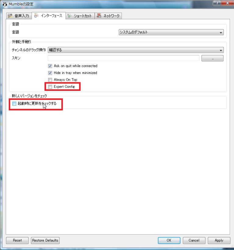
Task: Cancel the settings dialog
Action: tap(194, 241)
